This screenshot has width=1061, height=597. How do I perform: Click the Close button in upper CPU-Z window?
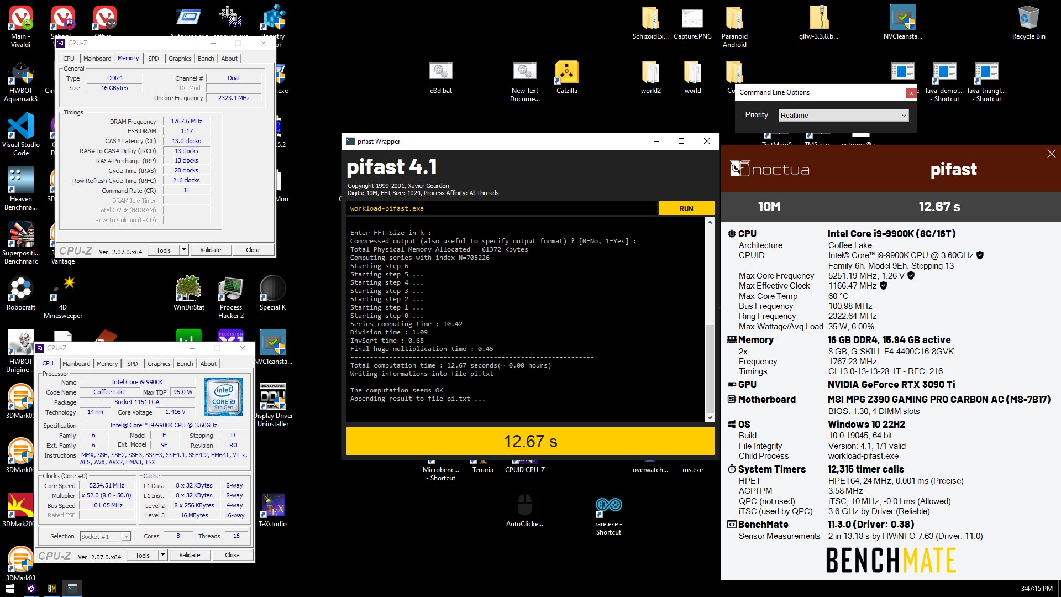tap(253, 250)
